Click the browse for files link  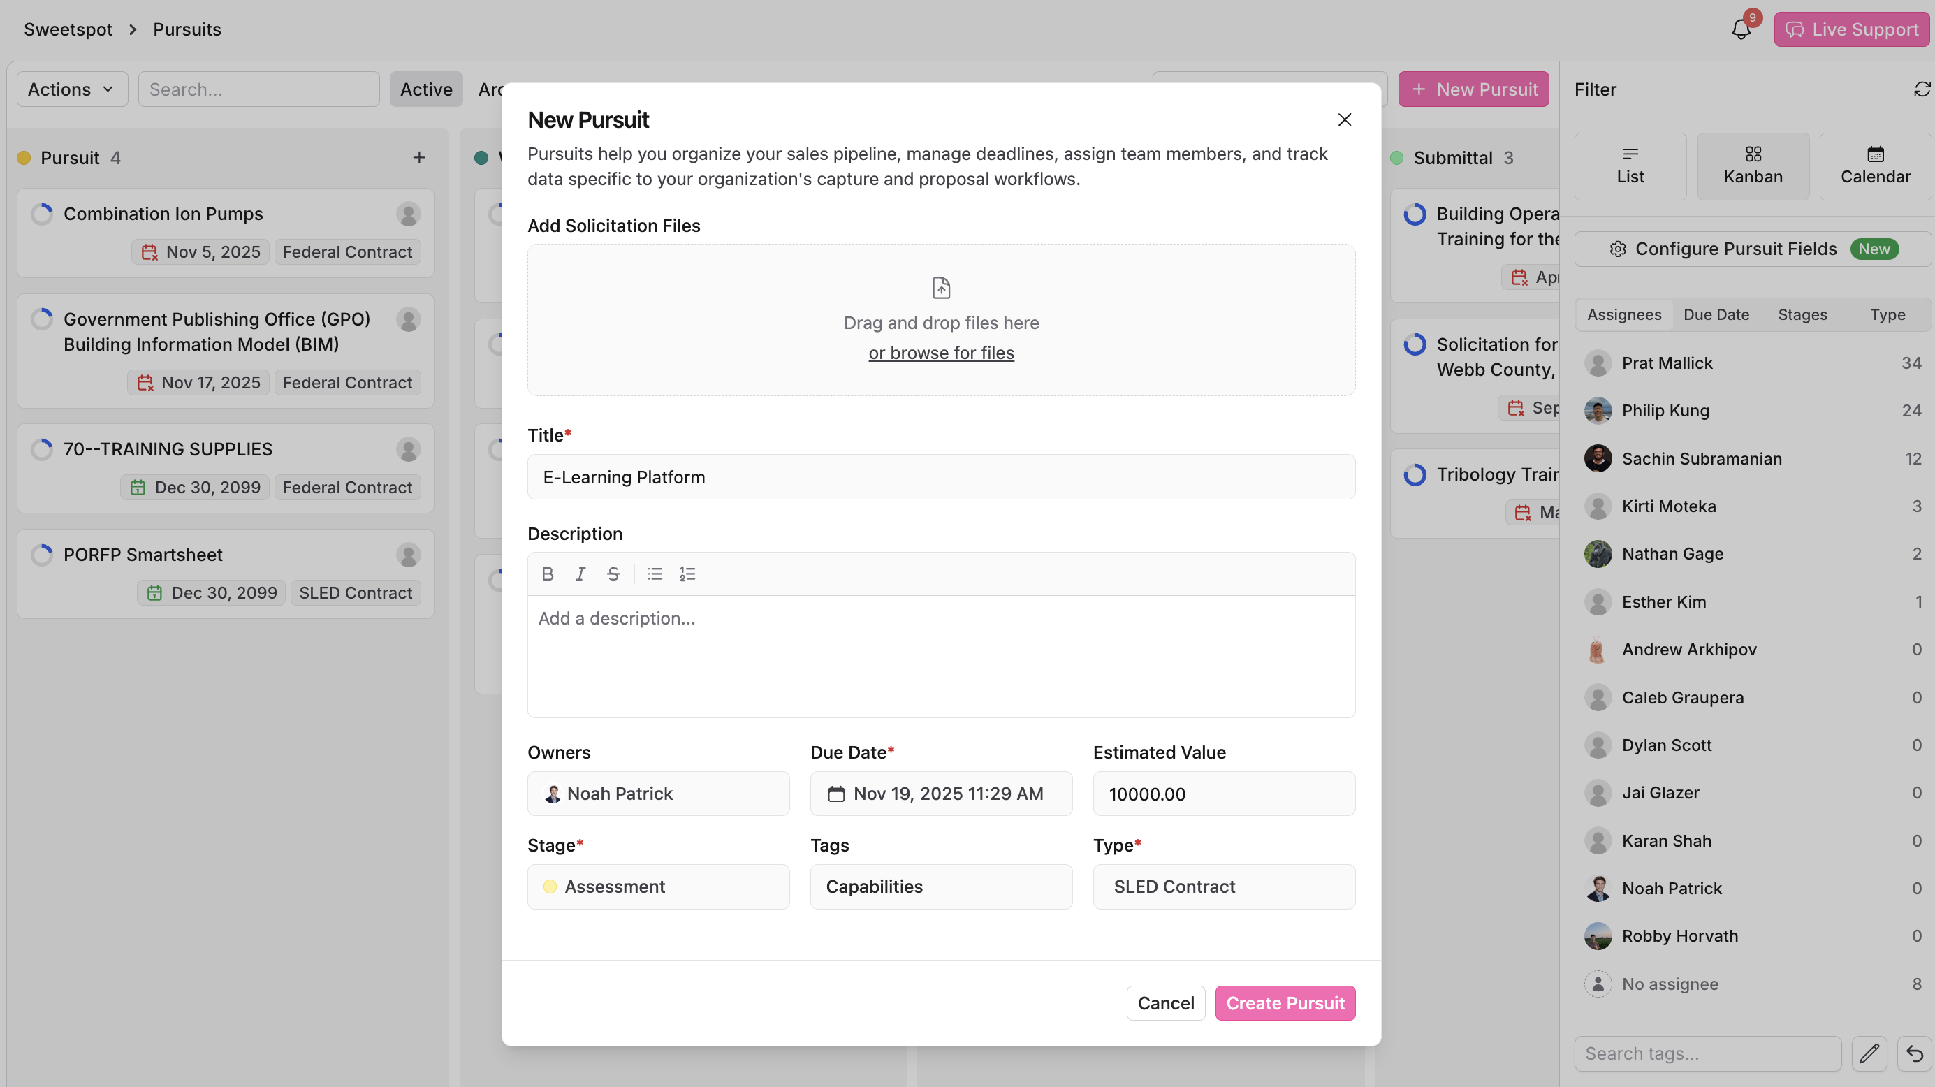click(940, 353)
